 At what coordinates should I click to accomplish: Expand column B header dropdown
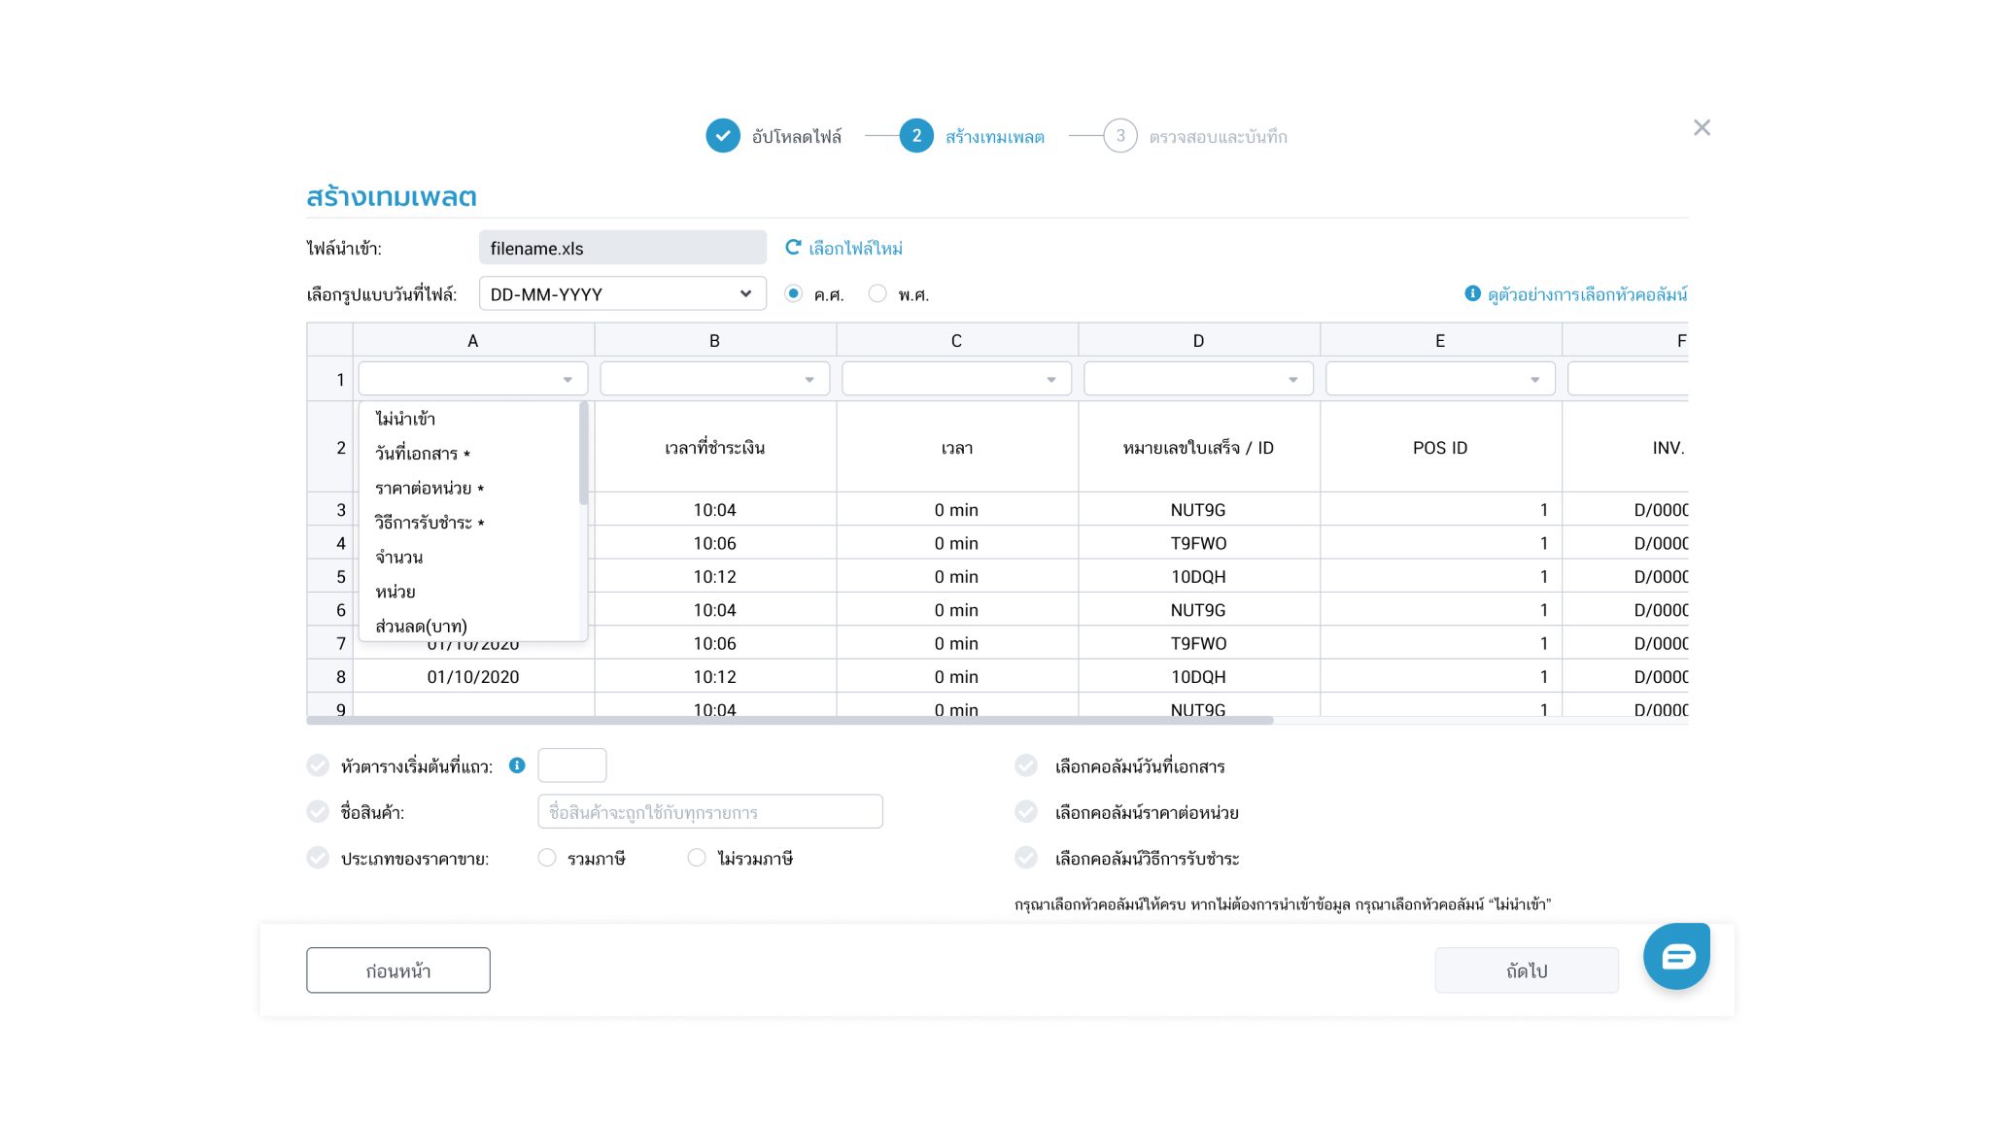coord(714,379)
